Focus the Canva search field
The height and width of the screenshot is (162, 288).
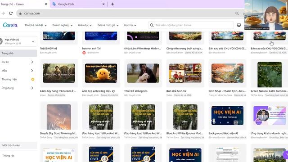coord(191,25)
